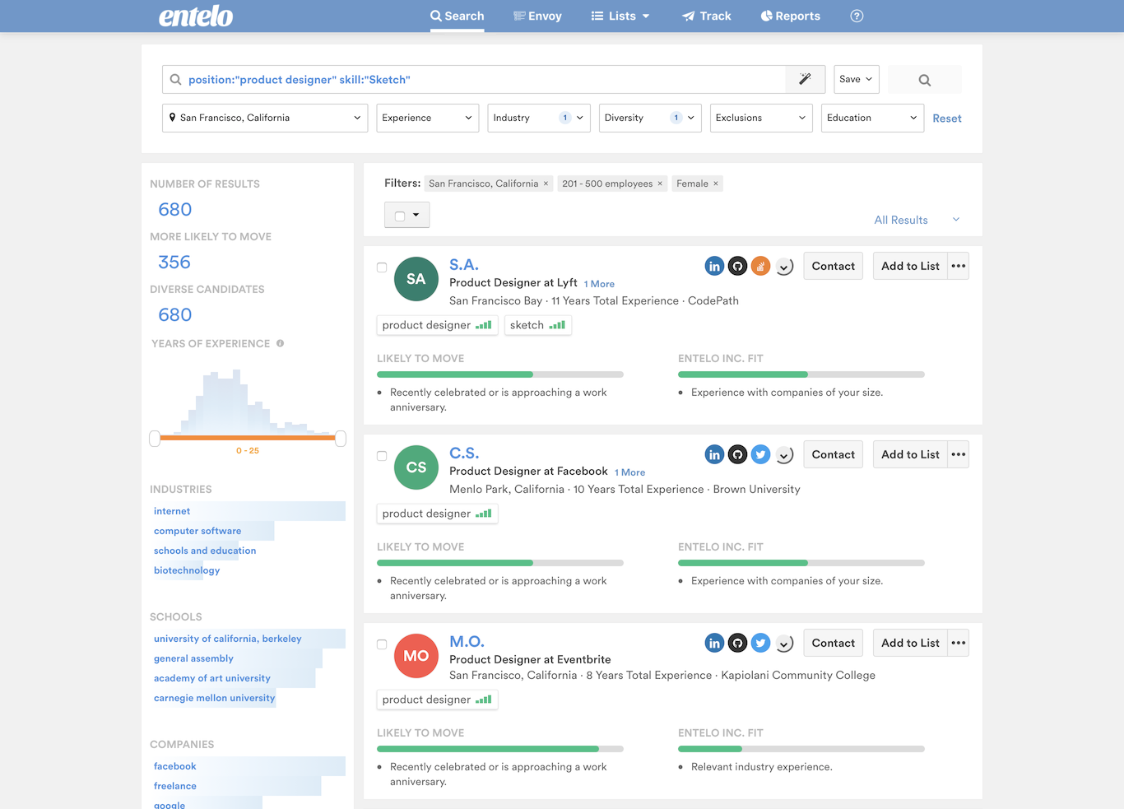Screen dimensions: 1124x809
Task: Expand the Experience filter dropdown
Action: click(x=427, y=118)
